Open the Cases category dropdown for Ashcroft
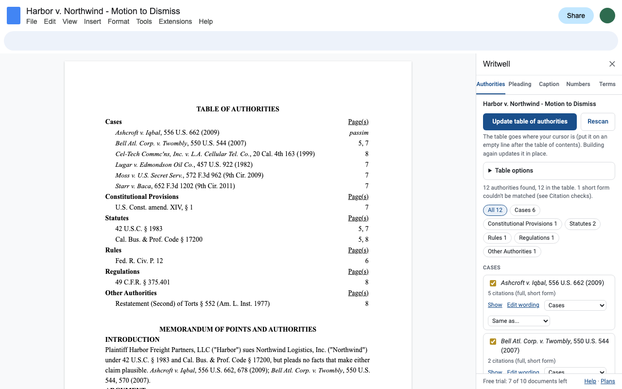This screenshot has width=622, height=389. pos(575,305)
